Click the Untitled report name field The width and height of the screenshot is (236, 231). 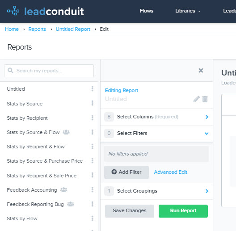(116, 99)
